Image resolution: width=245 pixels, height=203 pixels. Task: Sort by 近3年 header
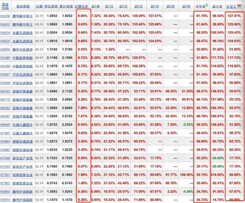pyautogui.click(x=186, y=6)
